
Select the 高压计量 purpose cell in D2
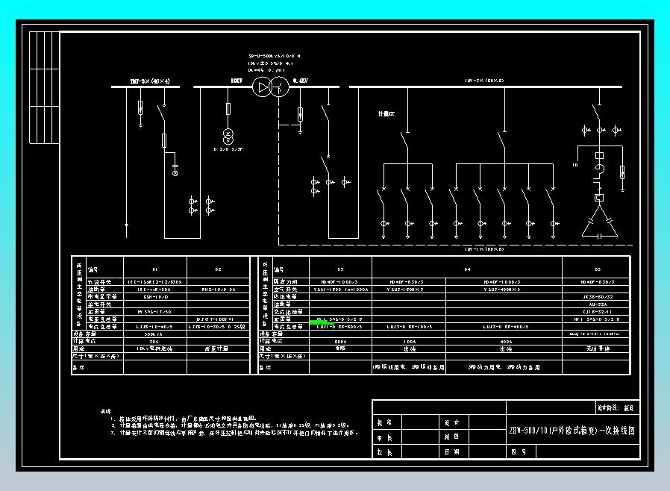(219, 348)
